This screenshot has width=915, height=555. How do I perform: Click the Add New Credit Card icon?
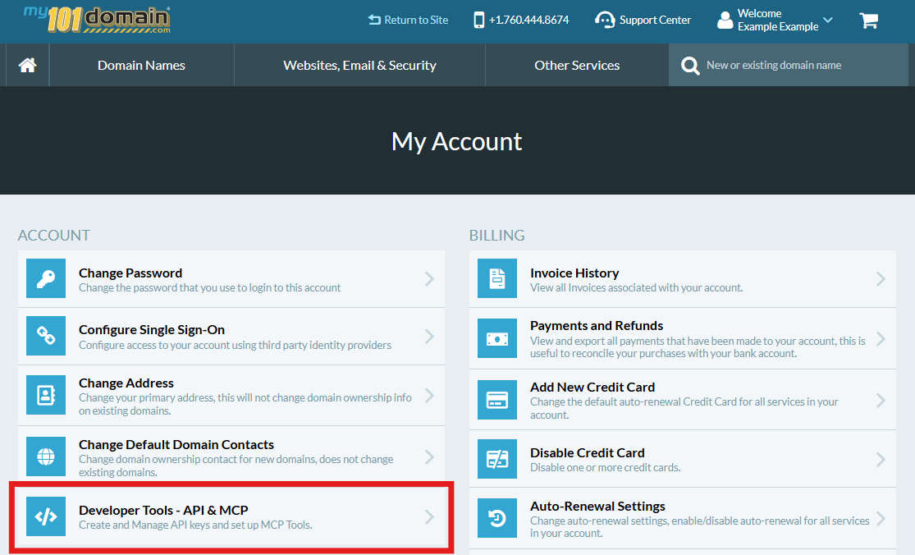click(x=496, y=400)
